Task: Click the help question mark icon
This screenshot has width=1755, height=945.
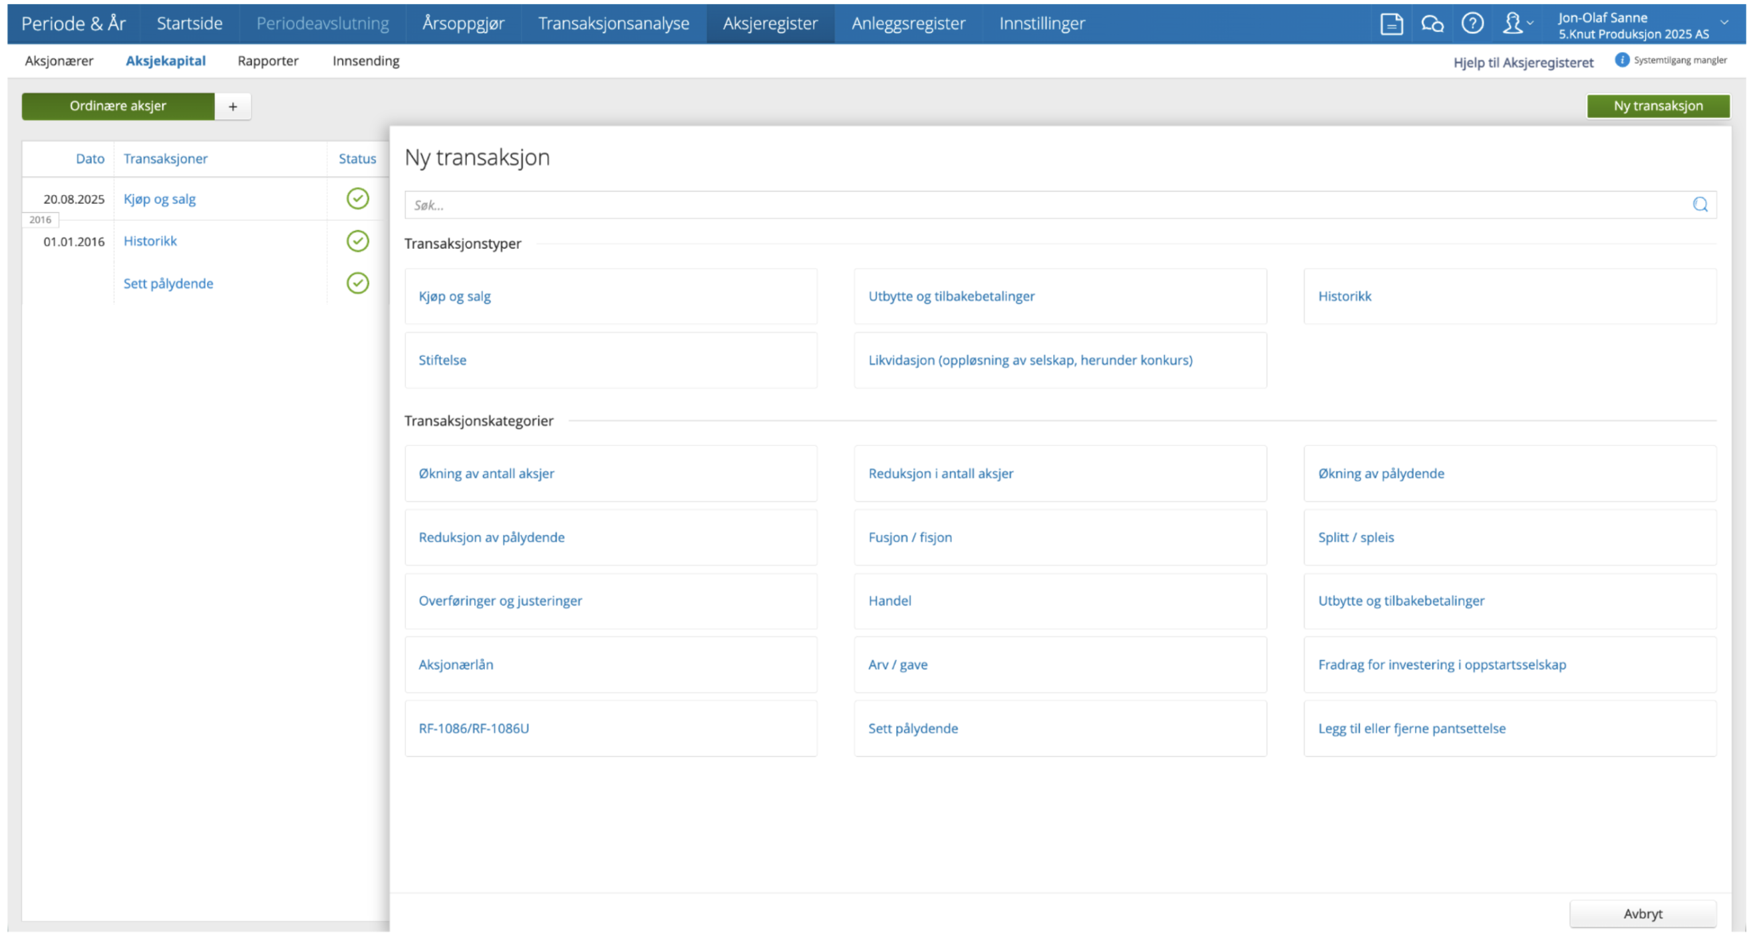Action: point(1472,24)
